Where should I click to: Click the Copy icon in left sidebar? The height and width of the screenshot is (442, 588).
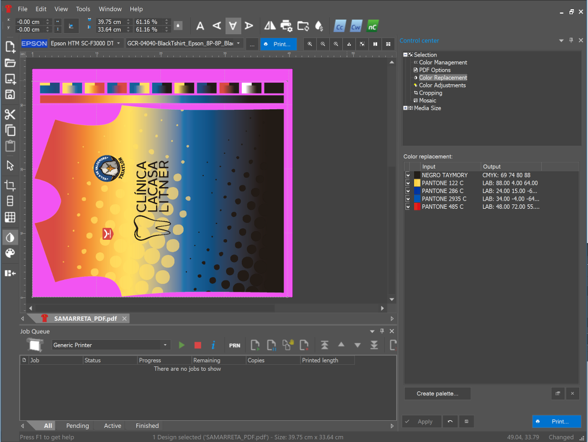click(x=10, y=130)
